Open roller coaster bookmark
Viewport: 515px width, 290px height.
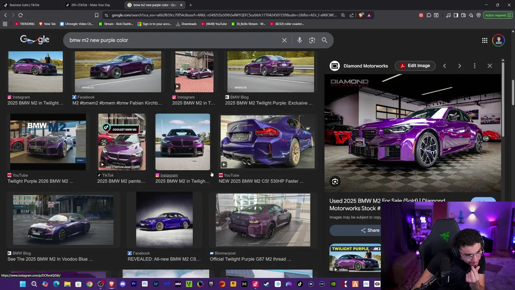point(286,24)
